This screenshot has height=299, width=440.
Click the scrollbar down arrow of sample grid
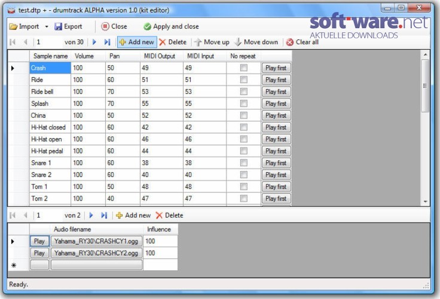coord(426,202)
